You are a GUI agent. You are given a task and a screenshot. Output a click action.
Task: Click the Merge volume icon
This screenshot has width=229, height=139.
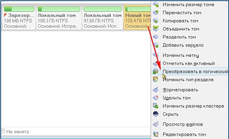point(156,29)
